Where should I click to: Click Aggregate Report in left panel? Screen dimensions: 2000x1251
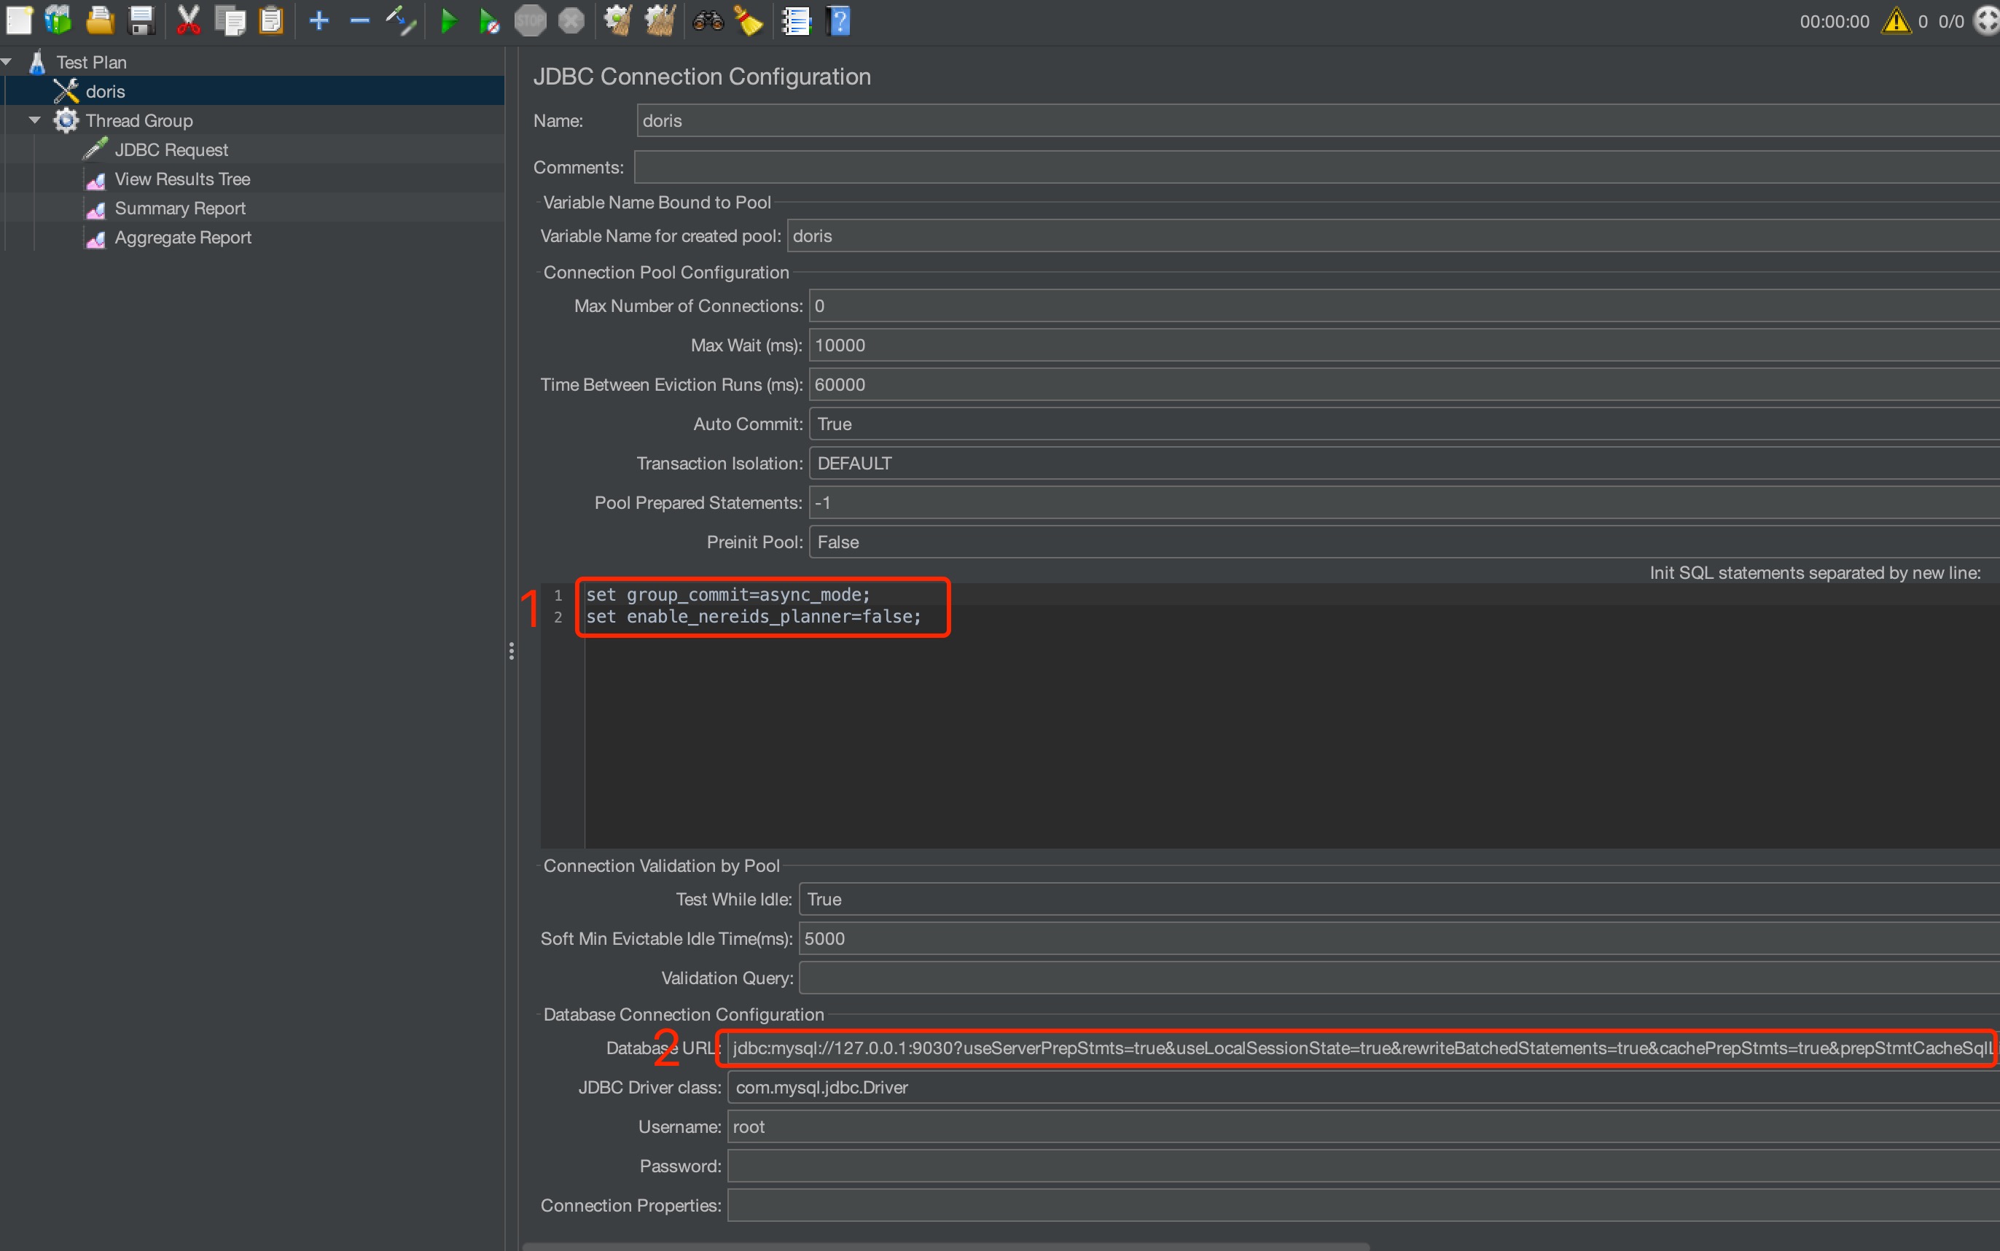183,238
